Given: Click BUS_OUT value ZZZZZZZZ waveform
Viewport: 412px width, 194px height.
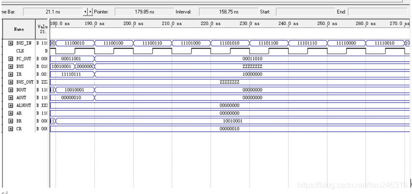Looking at the screenshot, I should 230,82.
